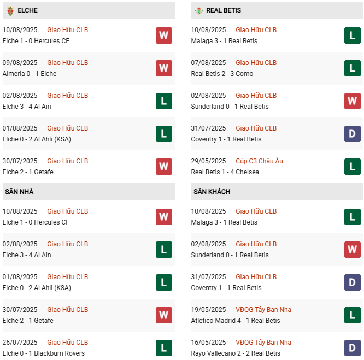Click D badge for Coventry 1-1 Real Betis
The width and height of the screenshot is (364, 360).
point(352,134)
